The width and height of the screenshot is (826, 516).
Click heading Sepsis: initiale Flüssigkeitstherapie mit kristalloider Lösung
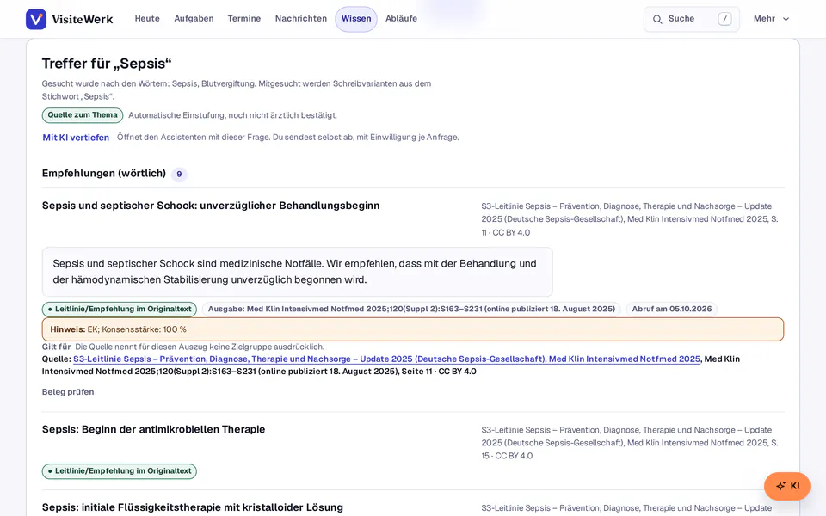[193, 507]
